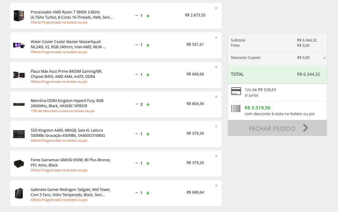Select the Ryzen processor price R$ 2.873,55
The width and height of the screenshot is (338, 212).
click(x=195, y=15)
